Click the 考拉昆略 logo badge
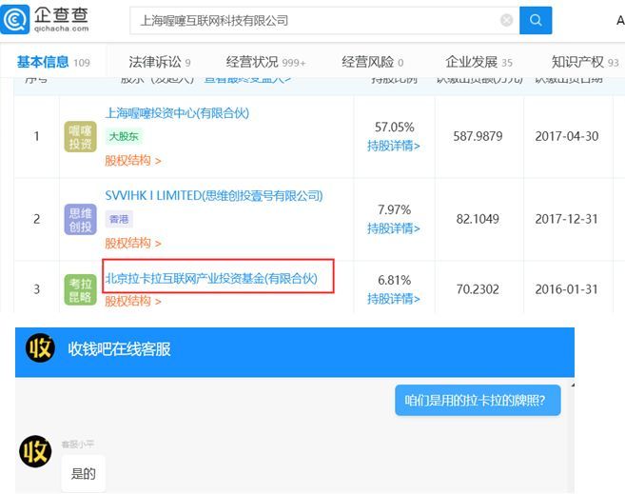This screenshot has height=494, width=625. (81, 290)
